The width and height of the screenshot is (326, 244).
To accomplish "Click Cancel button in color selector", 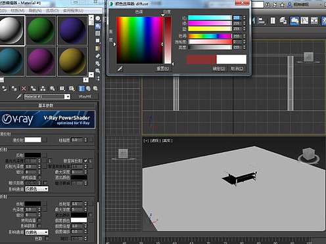I will click(x=237, y=69).
